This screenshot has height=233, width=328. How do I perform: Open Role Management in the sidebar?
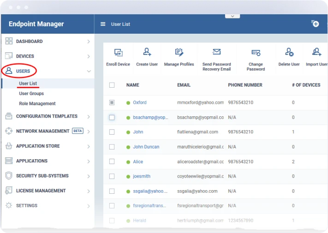(37, 104)
